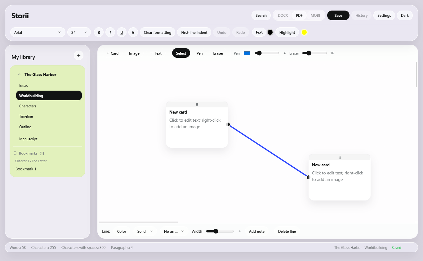423x261 pixels.
Task: Click the Redo button
Action: [x=241, y=32]
